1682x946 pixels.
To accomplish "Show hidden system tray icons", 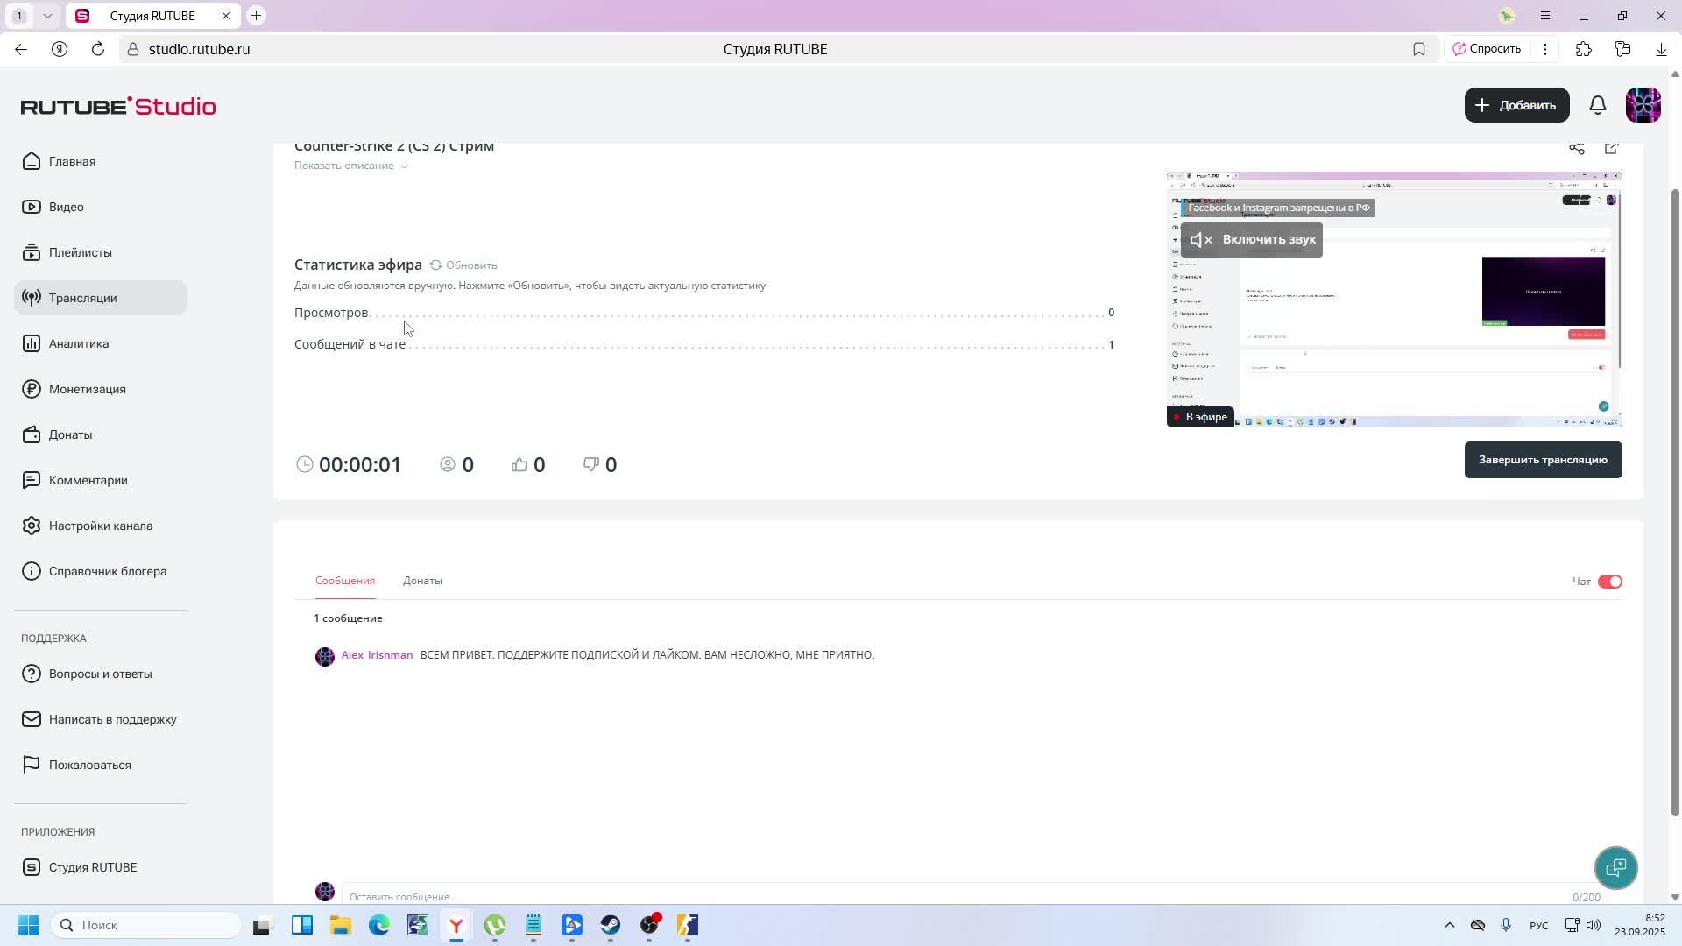I will (1449, 925).
